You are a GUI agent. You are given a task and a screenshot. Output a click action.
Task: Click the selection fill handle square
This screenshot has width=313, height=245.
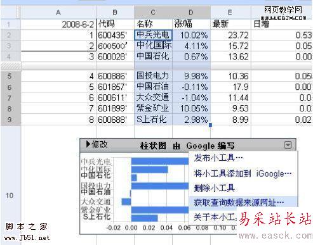210,125
